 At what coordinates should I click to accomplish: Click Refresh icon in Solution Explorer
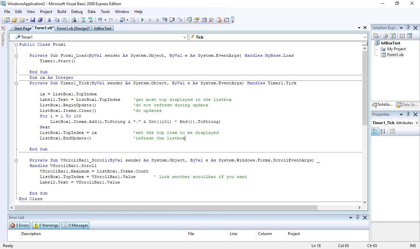[392, 36]
